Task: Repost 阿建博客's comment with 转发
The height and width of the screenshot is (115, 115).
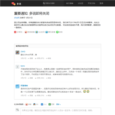Action: [x=49, y=96]
